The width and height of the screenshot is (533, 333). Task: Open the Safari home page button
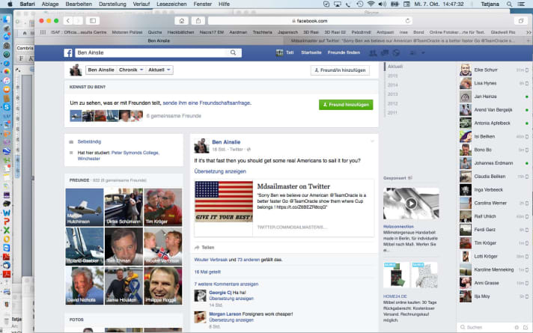[182, 21]
